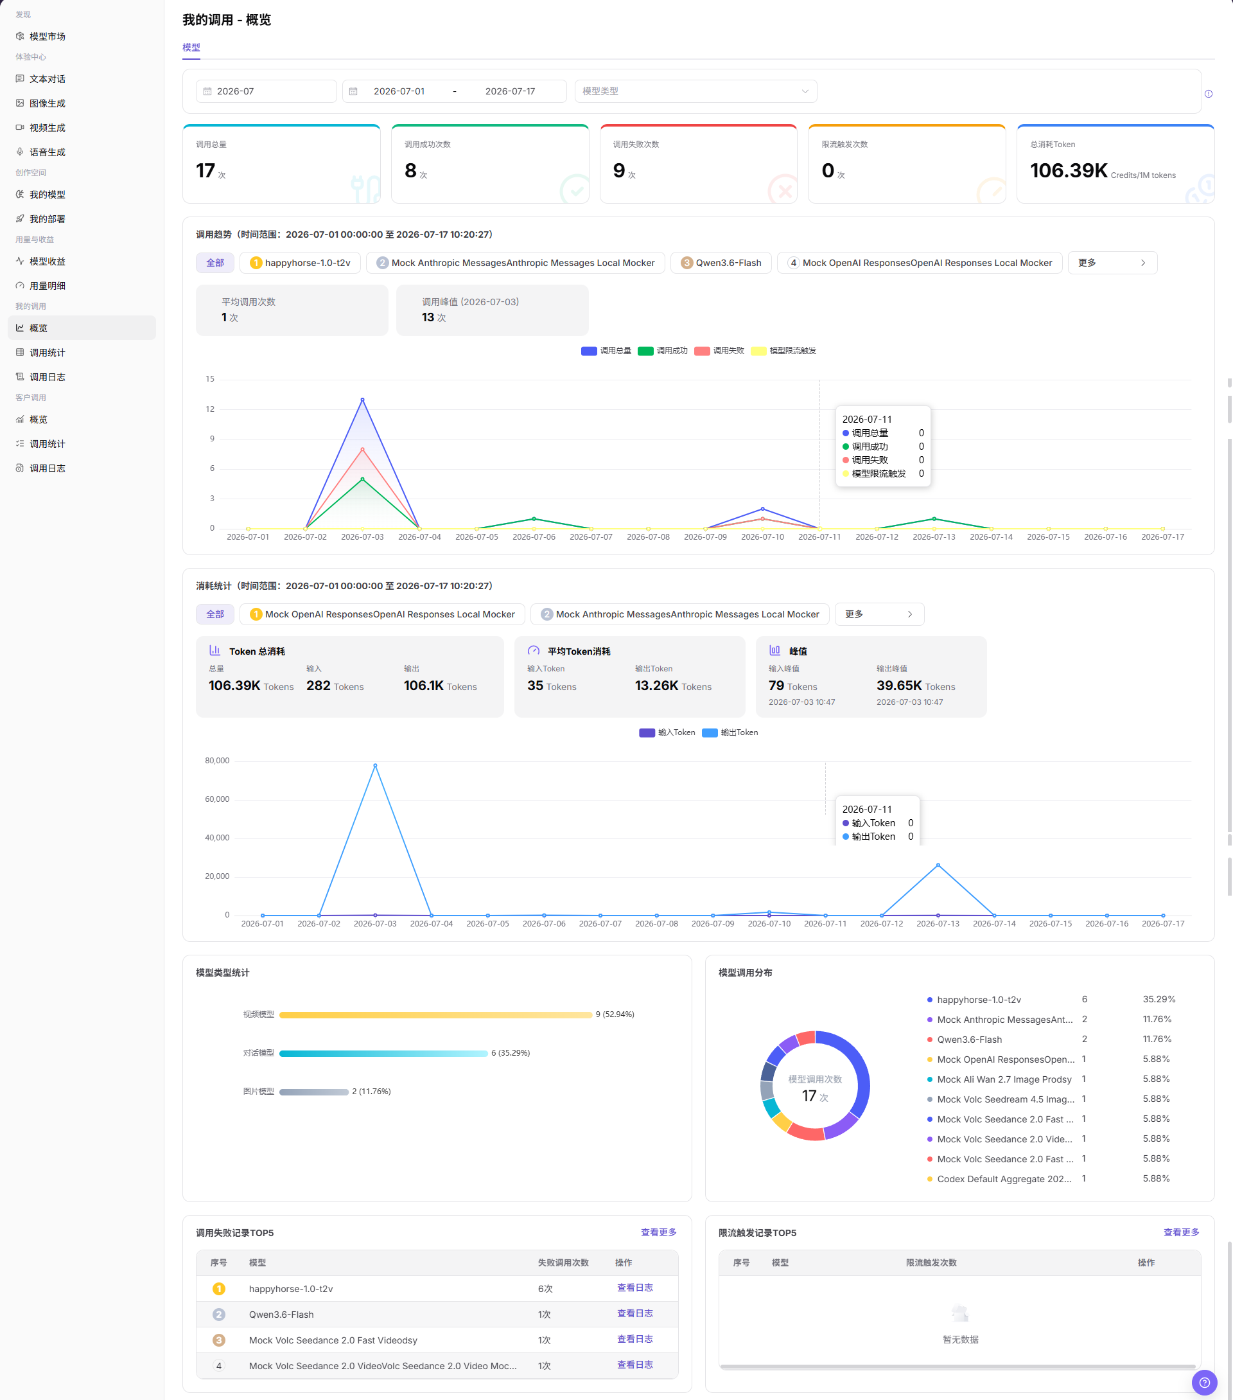Viewport: 1233px width, 1400px height.
Task: Expand 更多 models in 消耗统计
Action: pyautogui.click(x=880, y=614)
